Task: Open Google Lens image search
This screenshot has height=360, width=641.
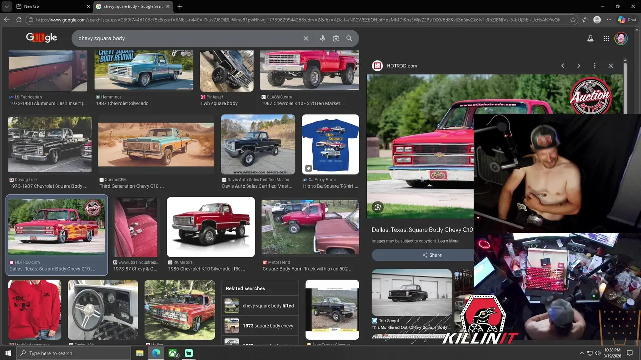Action: click(336, 38)
